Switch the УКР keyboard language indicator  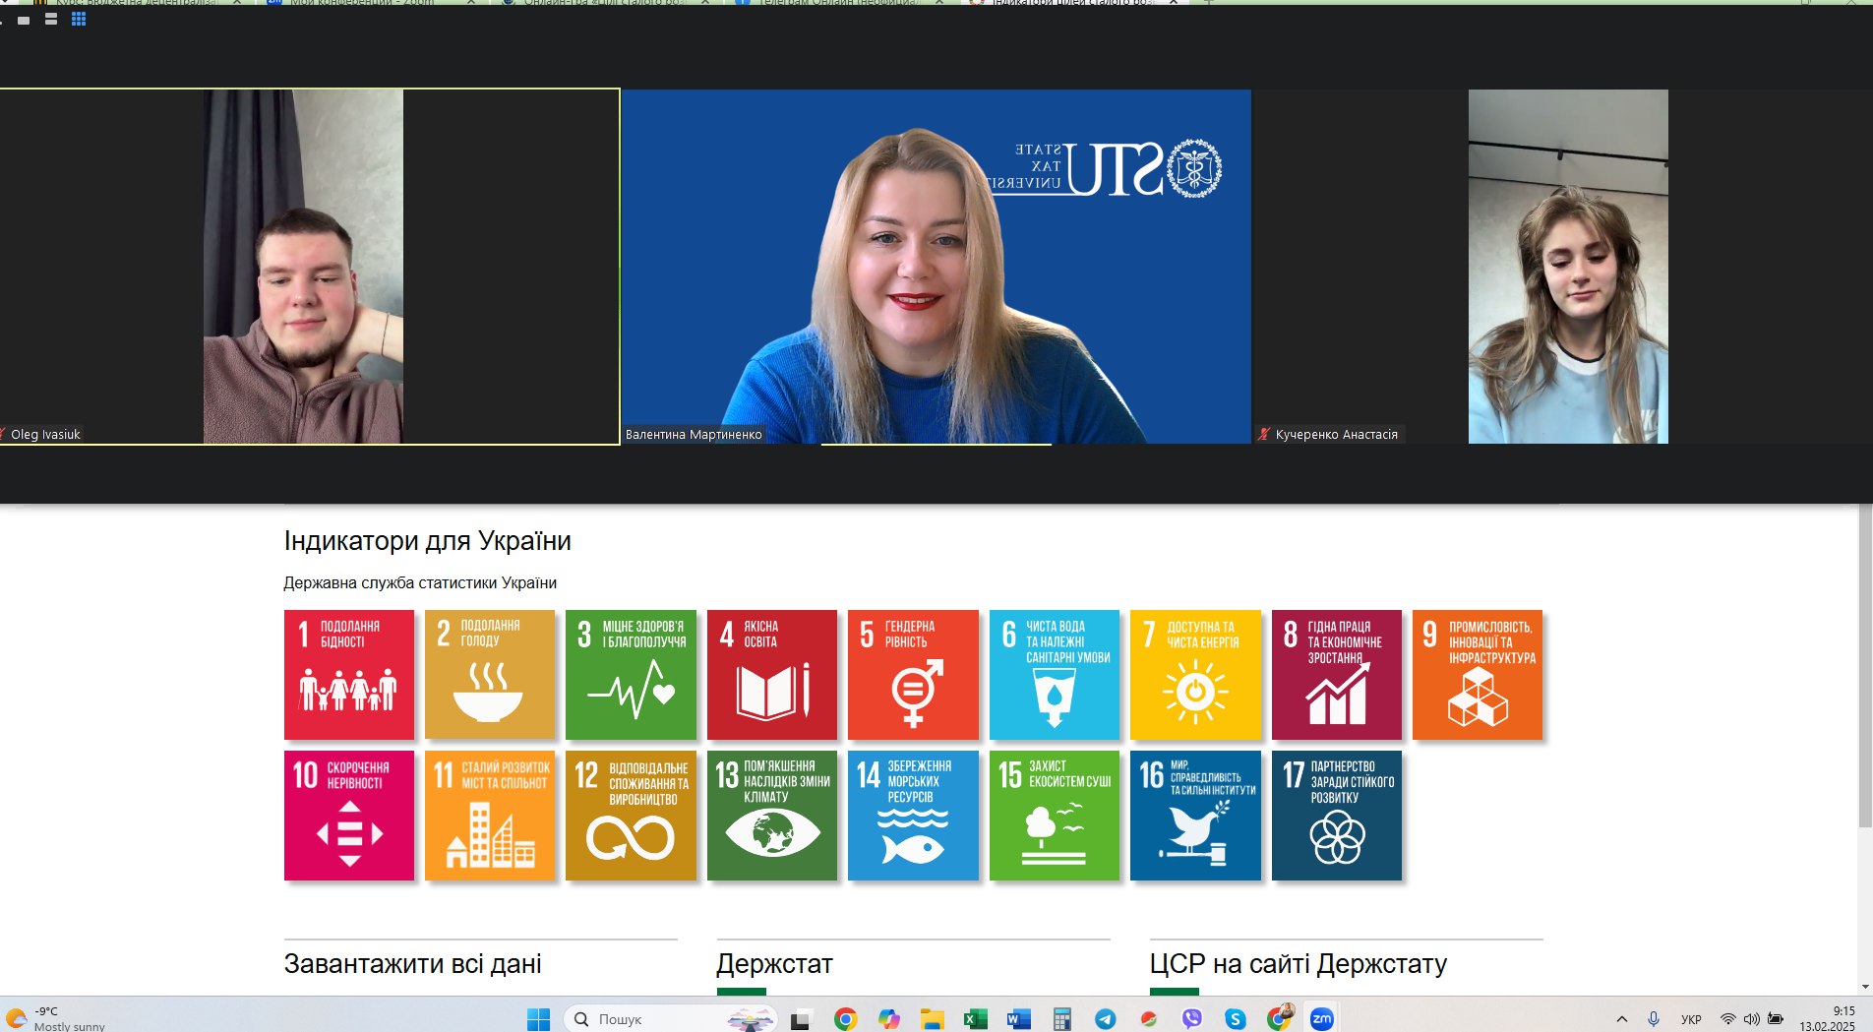[1691, 1019]
